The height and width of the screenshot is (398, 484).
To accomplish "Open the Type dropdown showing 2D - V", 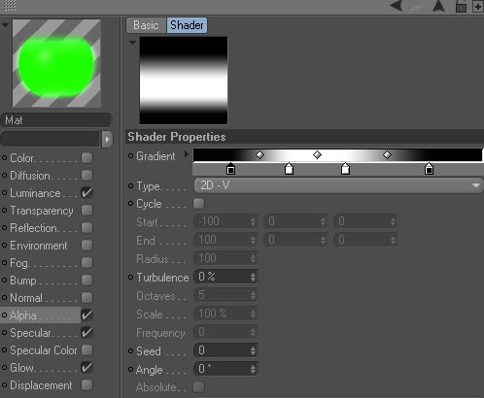I will pyautogui.click(x=338, y=185).
